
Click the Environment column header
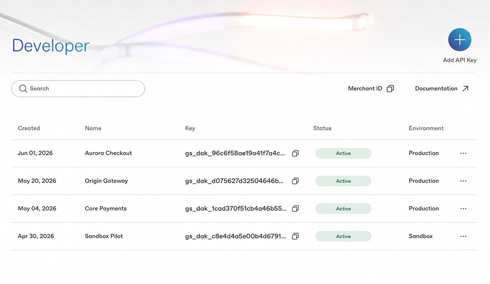tap(426, 128)
